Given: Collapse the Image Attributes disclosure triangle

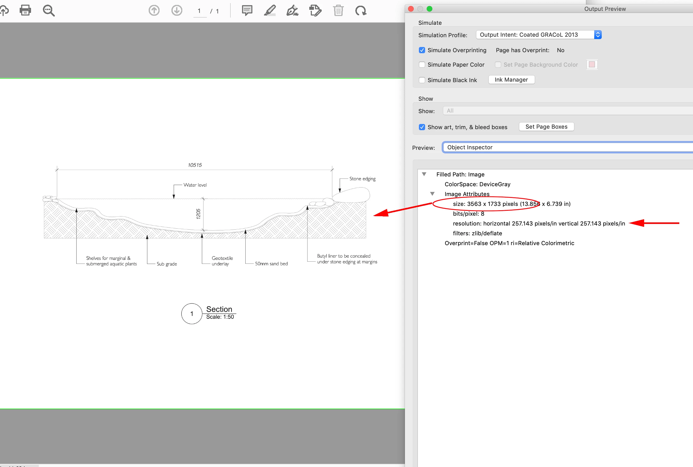Looking at the screenshot, I should coord(432,194).
